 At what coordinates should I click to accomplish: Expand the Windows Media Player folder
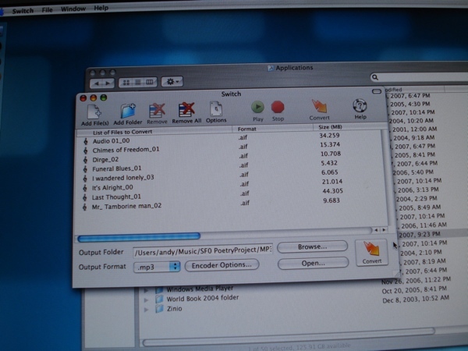[x=147, y=289]
